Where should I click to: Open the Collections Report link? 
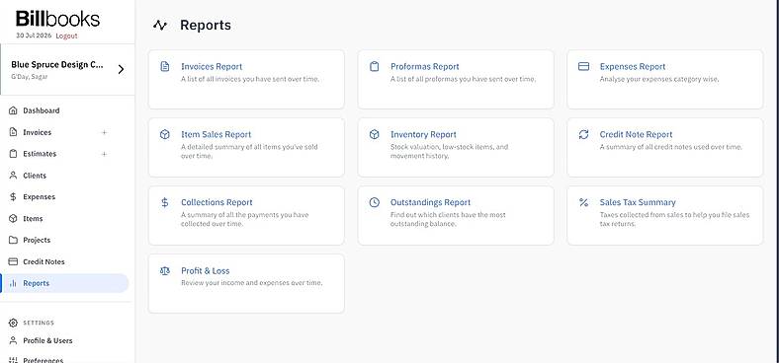(x=216, y=202)
